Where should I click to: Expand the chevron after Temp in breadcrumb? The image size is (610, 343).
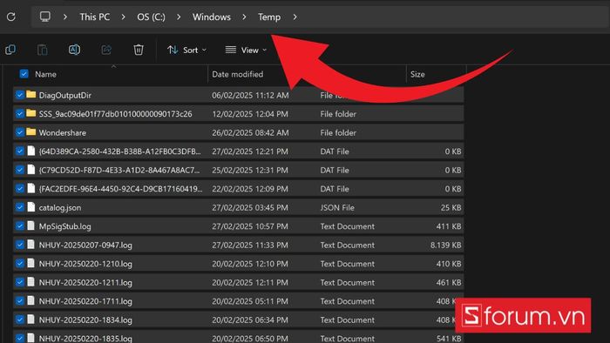point(295,17)
